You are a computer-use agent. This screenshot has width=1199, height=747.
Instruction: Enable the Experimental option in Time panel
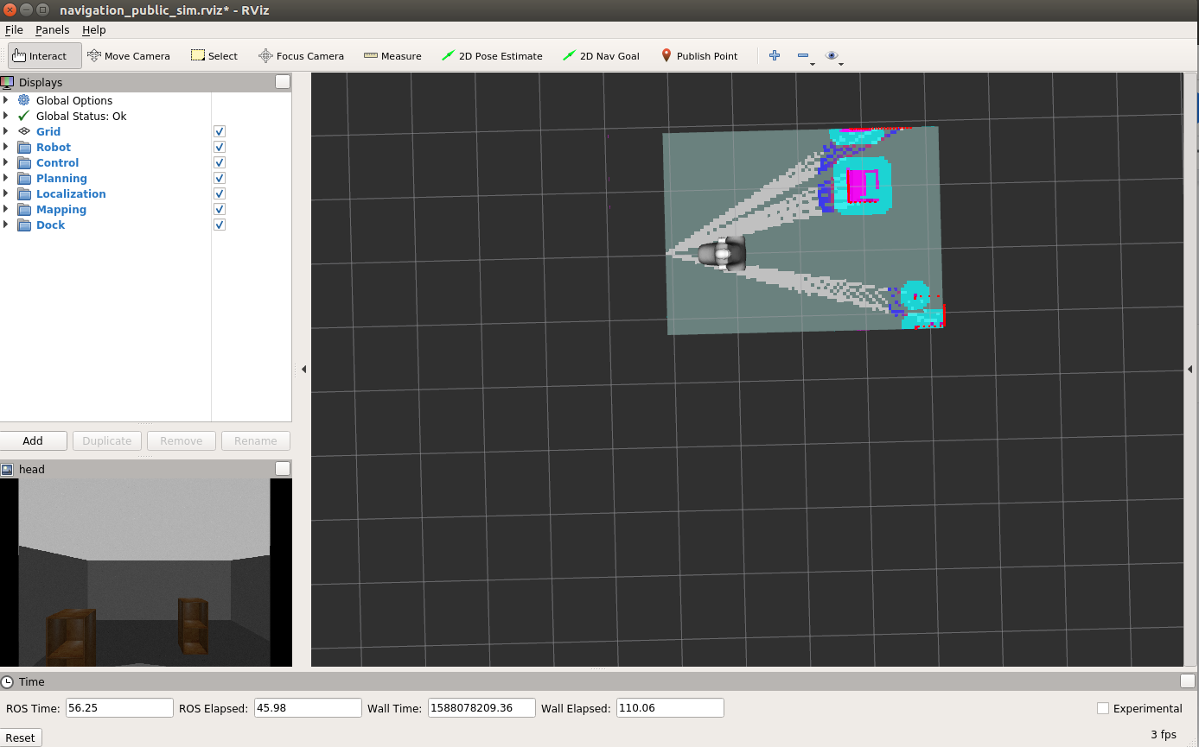(x=1103, y=708)
